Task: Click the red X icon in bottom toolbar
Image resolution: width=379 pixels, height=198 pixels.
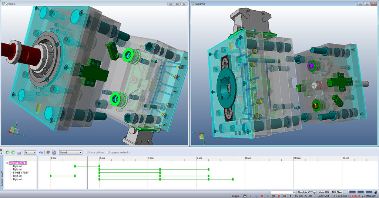Action: pyautogui.click(x=262, y=196)
